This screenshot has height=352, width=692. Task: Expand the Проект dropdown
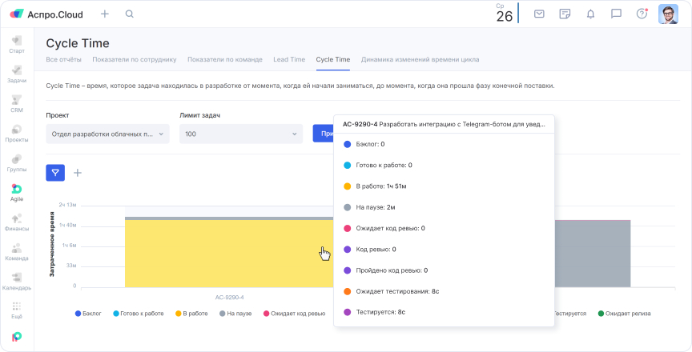click(x=107, y=134)
